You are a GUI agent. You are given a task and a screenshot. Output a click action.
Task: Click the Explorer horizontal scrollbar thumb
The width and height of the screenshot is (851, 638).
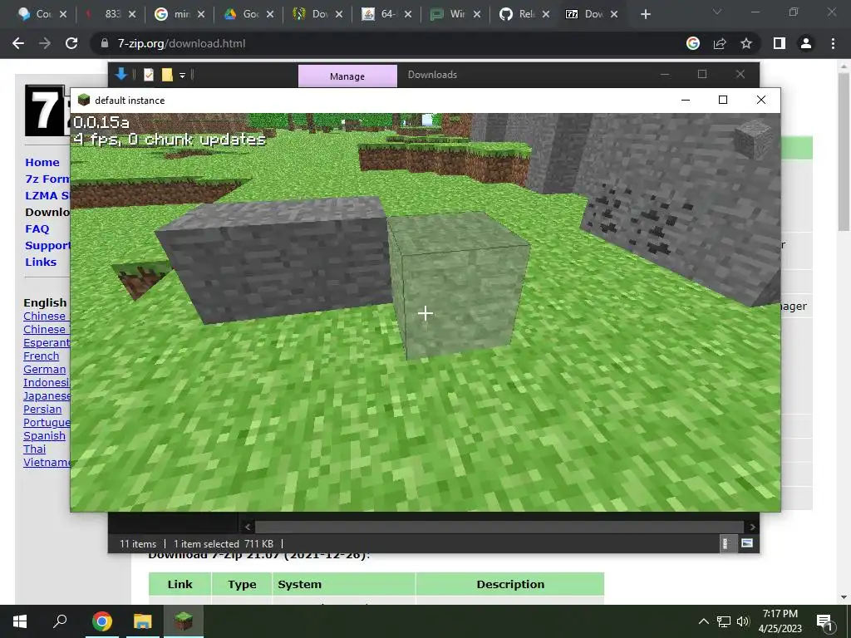tap(499, 527)
